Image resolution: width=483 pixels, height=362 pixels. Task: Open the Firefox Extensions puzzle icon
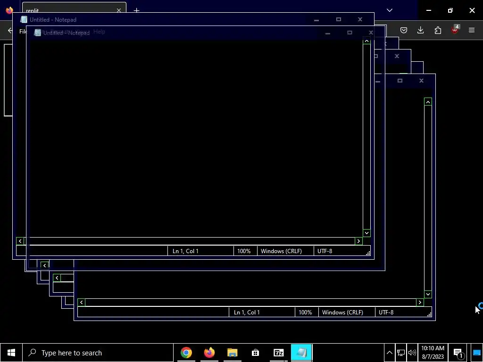438,30
